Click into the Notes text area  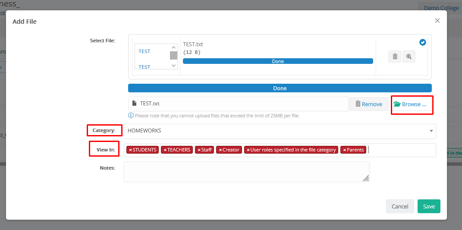(246, 172)
